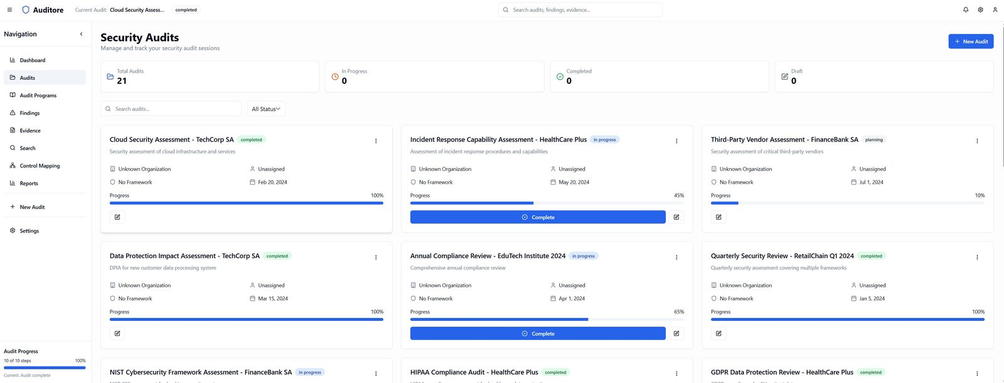Open Findings in sidebar

[45, 113]
